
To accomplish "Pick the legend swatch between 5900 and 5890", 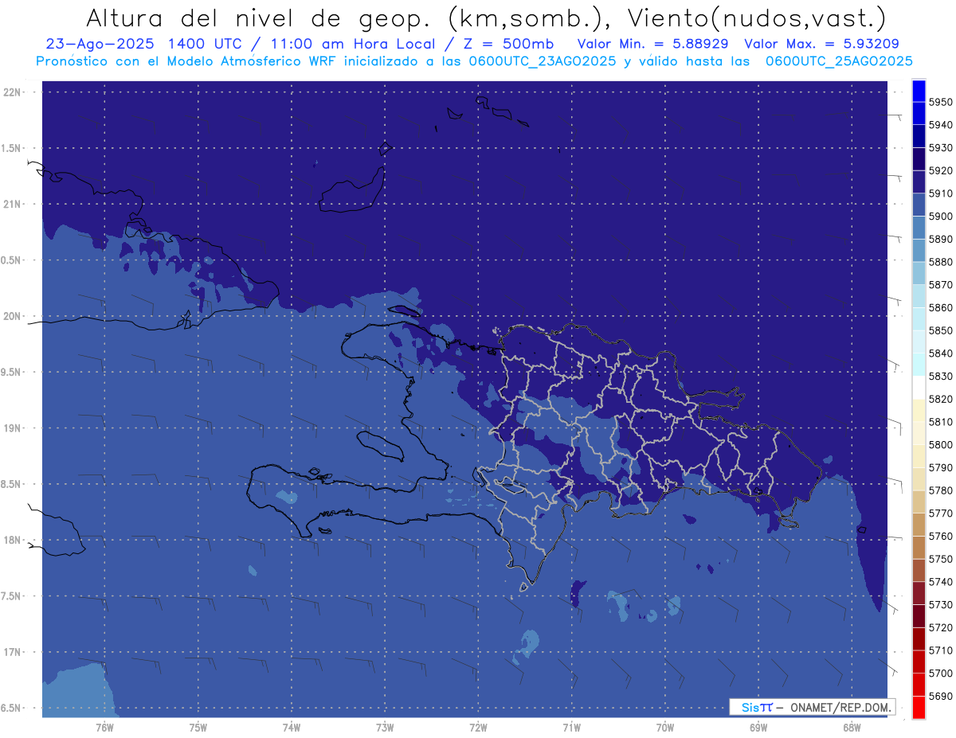I will pyautogui.click(x=919, y=228).
